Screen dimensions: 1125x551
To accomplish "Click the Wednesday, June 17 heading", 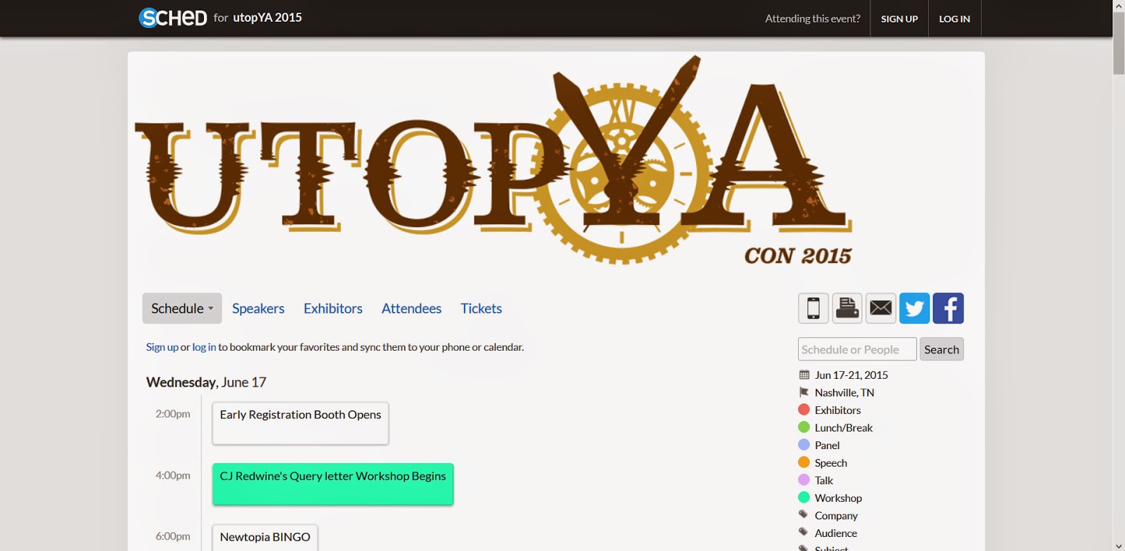I will coord(206,382).
